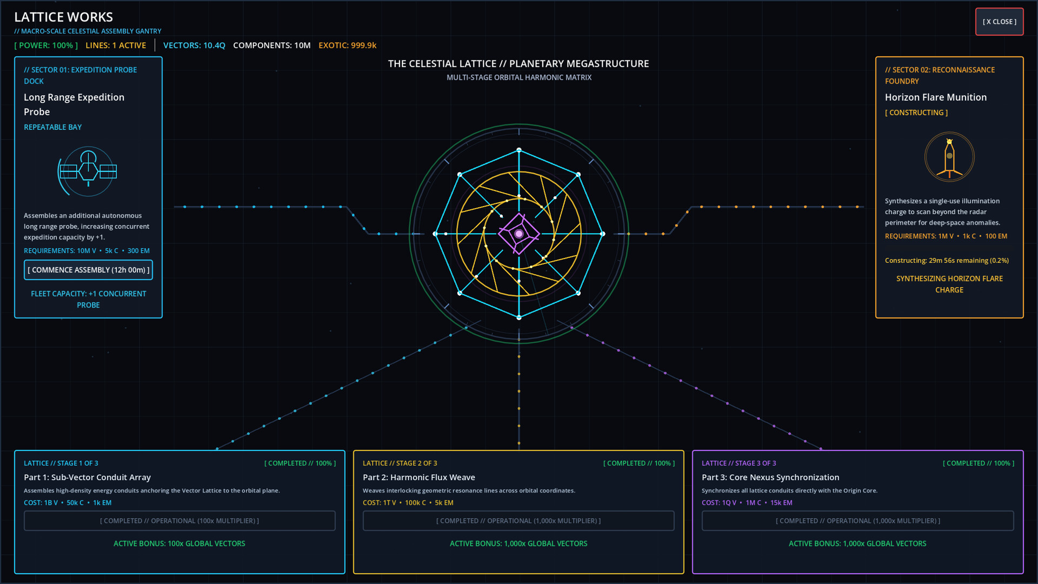Click Stage 3 completed operational button
The width and height of the screenshot is (1038, 584).
point(857,521)
